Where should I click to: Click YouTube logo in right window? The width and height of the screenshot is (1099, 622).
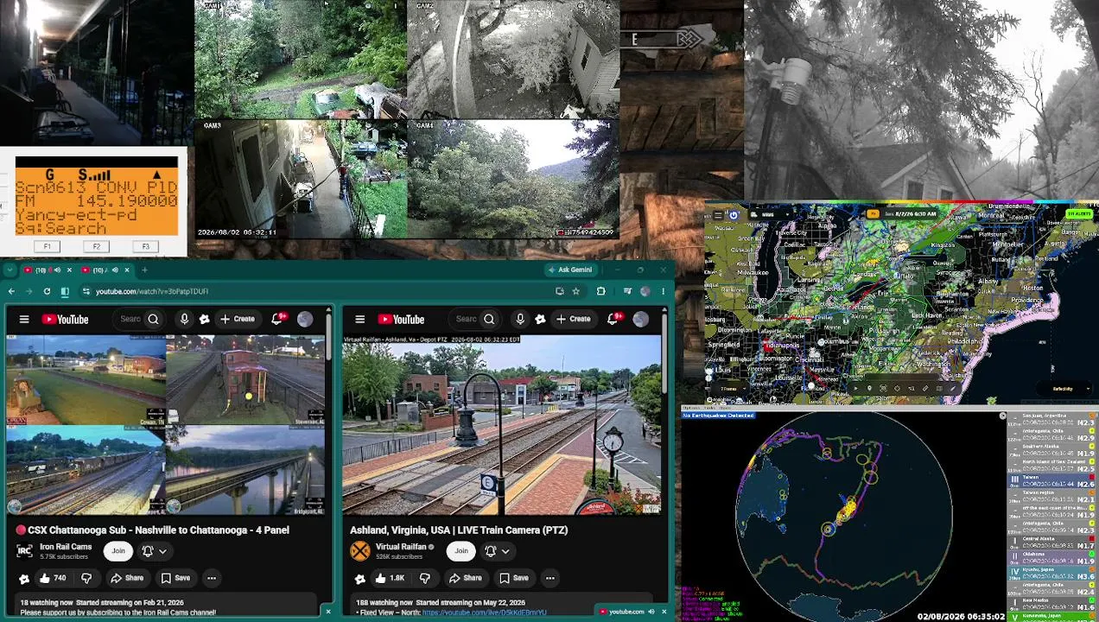coord(401,320)
